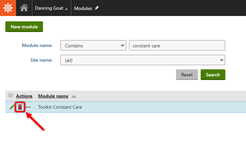Click the Search button
The width and height of the screenshot is (246, 142).
[x=213, y=75]
